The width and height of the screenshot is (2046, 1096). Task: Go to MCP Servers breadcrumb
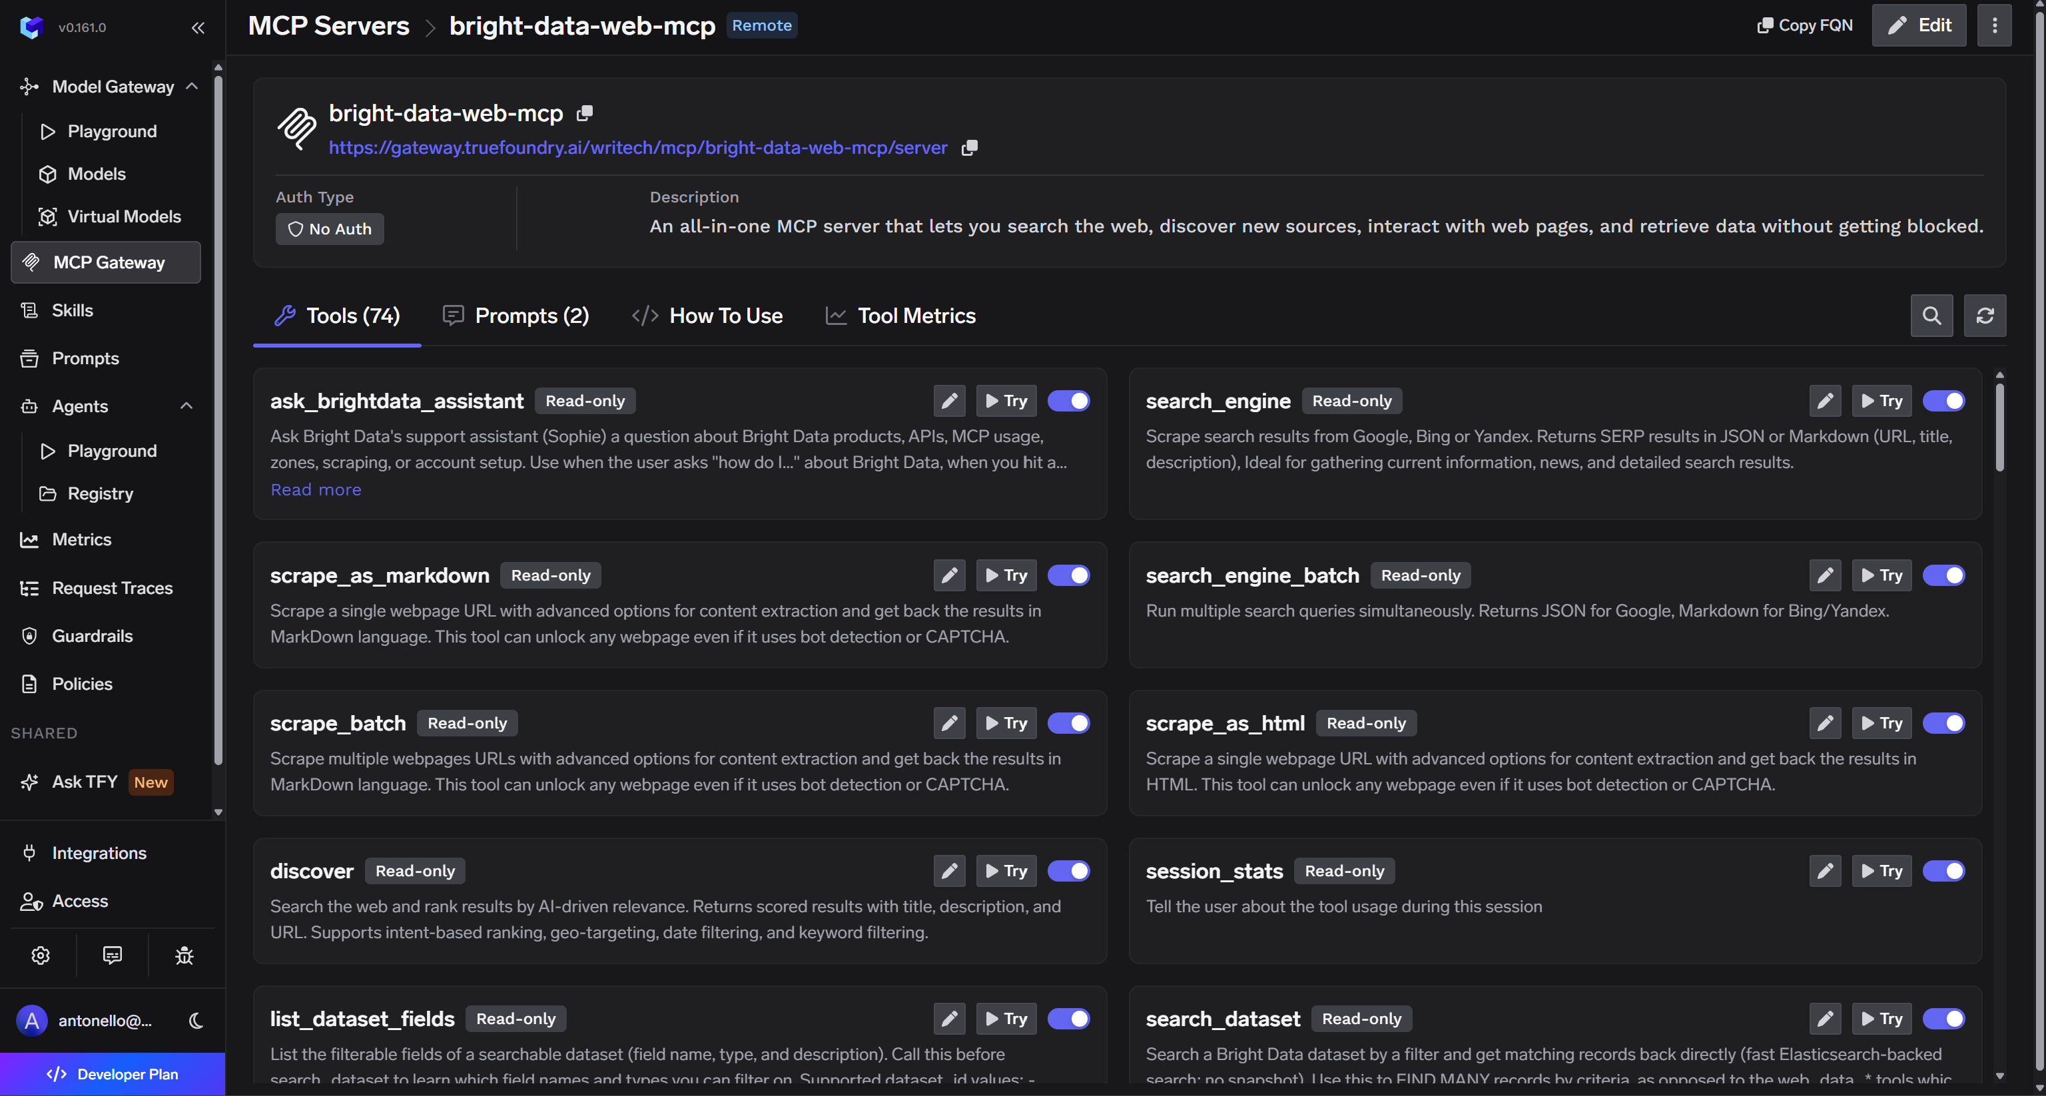coord(329,26)
